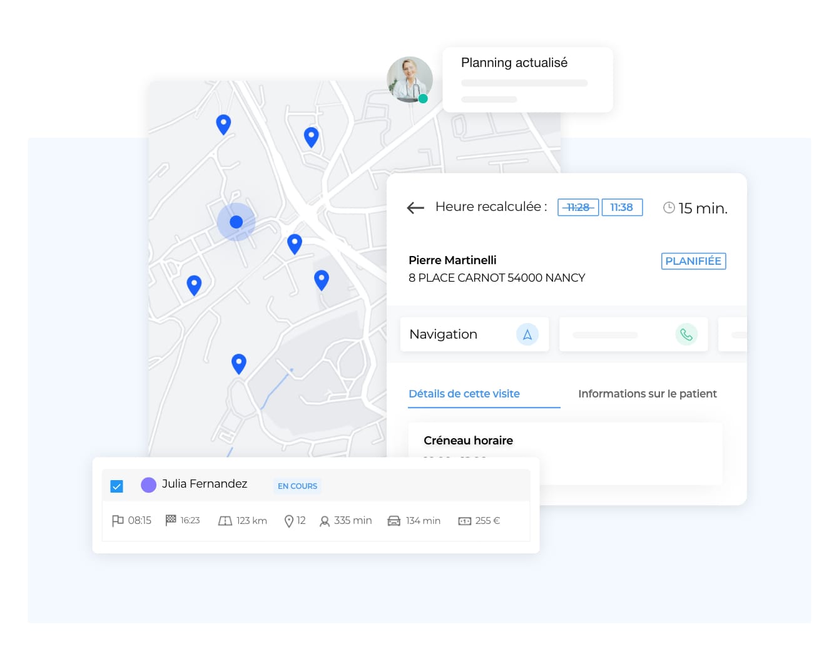Click the 255 € value
This screenshot has height=646, width=839.
point(487,520)
